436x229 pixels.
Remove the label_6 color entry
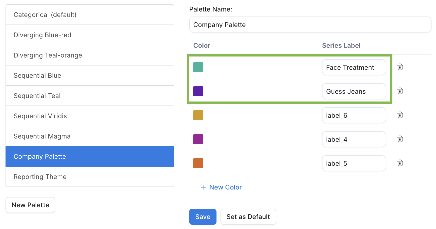[400, 115]
